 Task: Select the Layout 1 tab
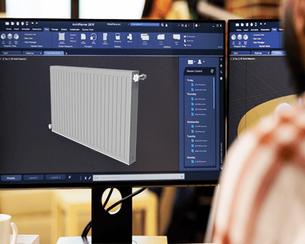(x=34, y=178)
